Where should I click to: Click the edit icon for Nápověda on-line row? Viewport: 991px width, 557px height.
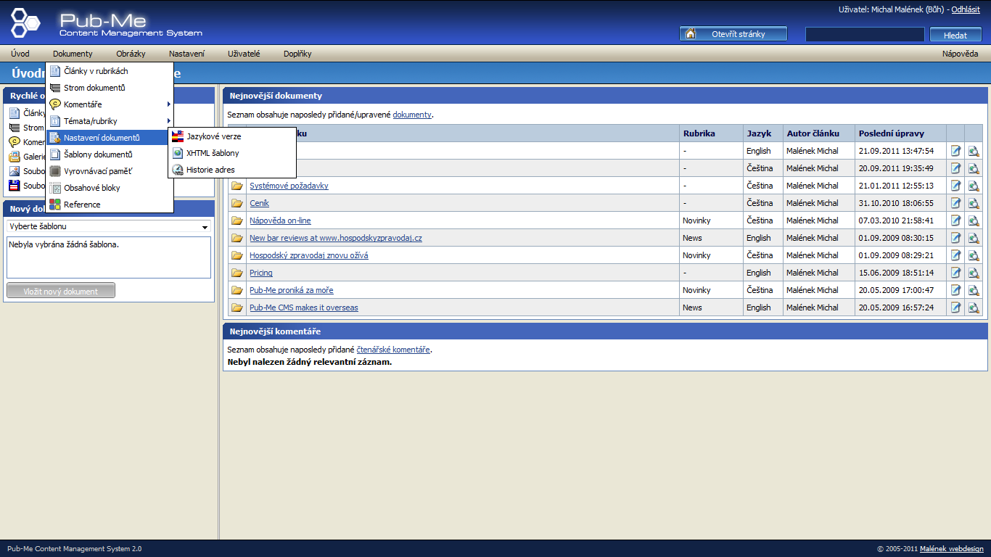pyautogui.click(x=956, y=220)
